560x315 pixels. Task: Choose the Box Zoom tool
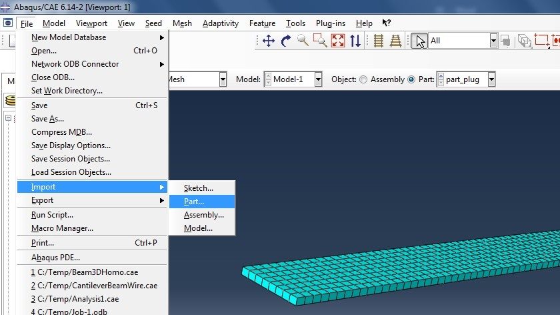point(321,41)
